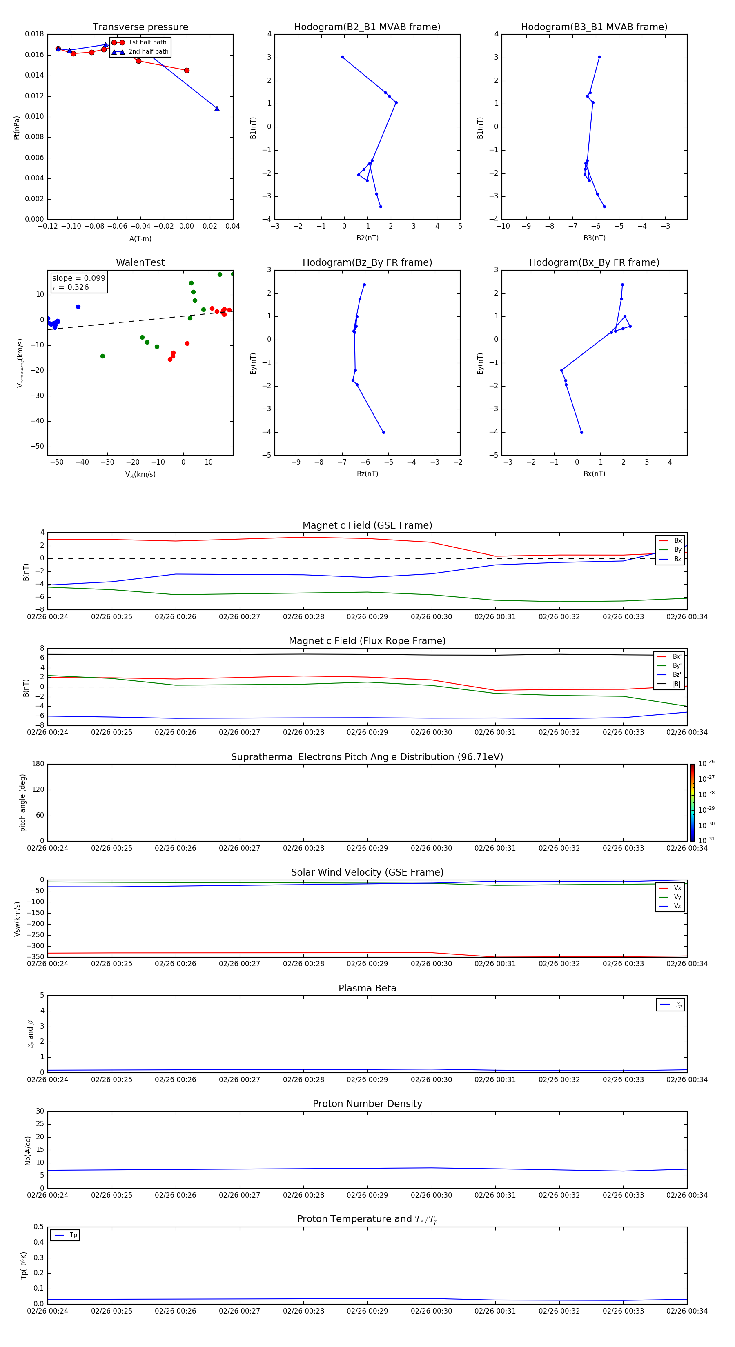The width and height of the screenshot is (735, 1347).
Task: Click the 'Magnetic Field (GSE Frame)' title
Action: tap(367, 525)
